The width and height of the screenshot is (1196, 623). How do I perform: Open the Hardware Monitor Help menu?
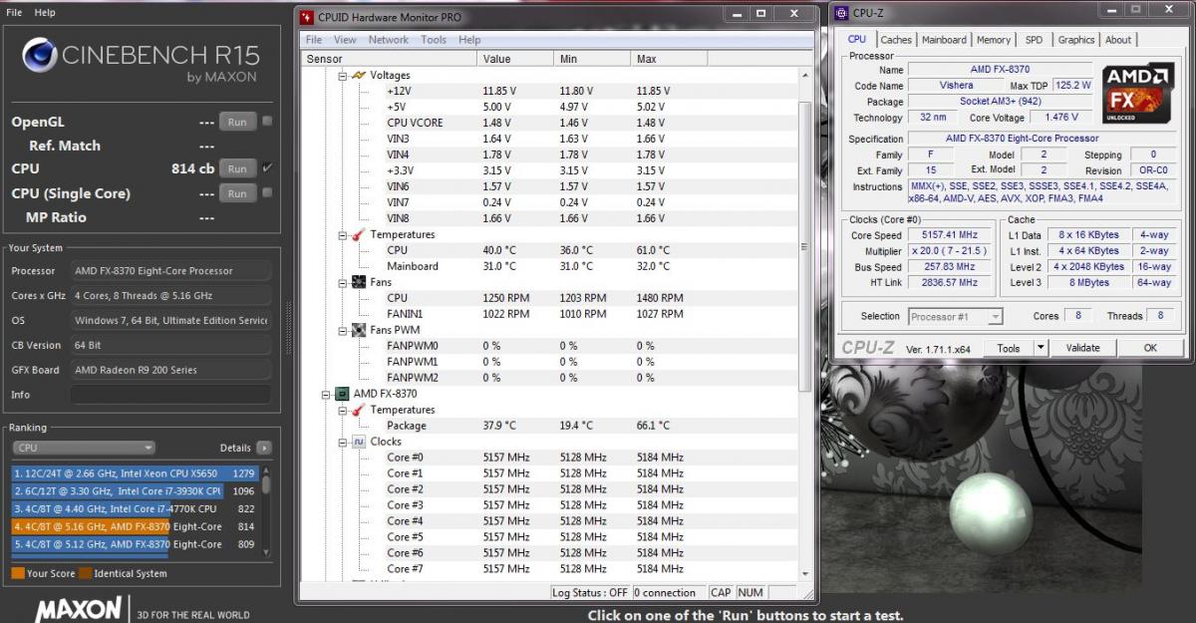[x=469, y=40]
